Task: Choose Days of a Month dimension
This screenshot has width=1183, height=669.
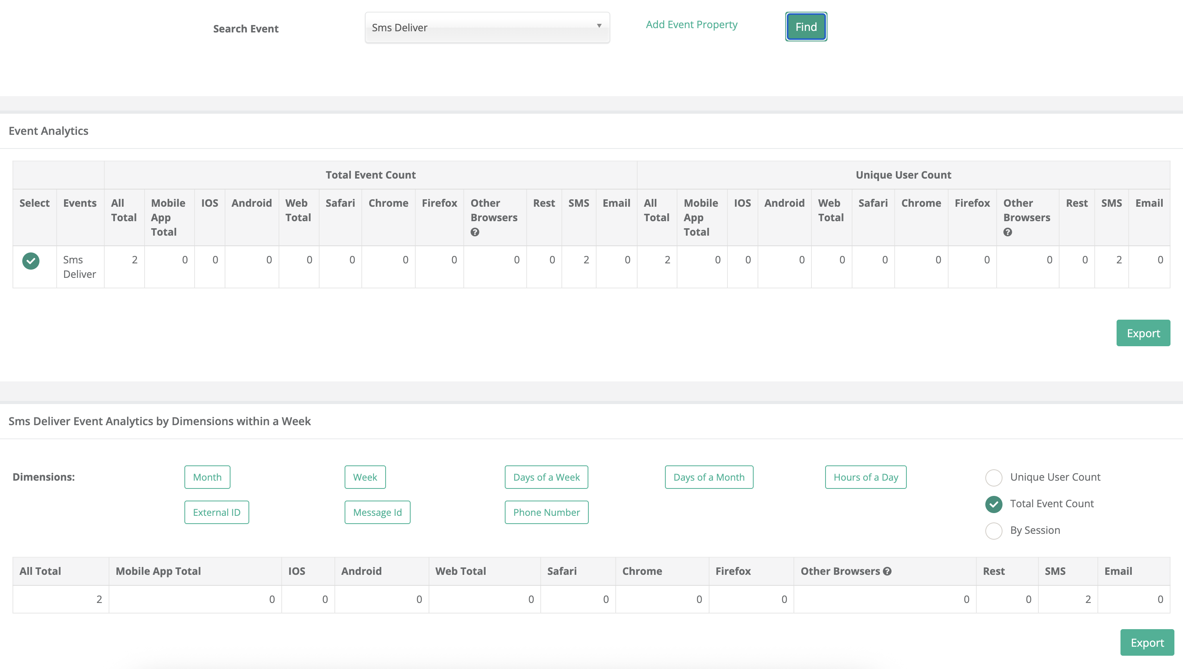Action: pyautogui.click(x=709, y=478)
